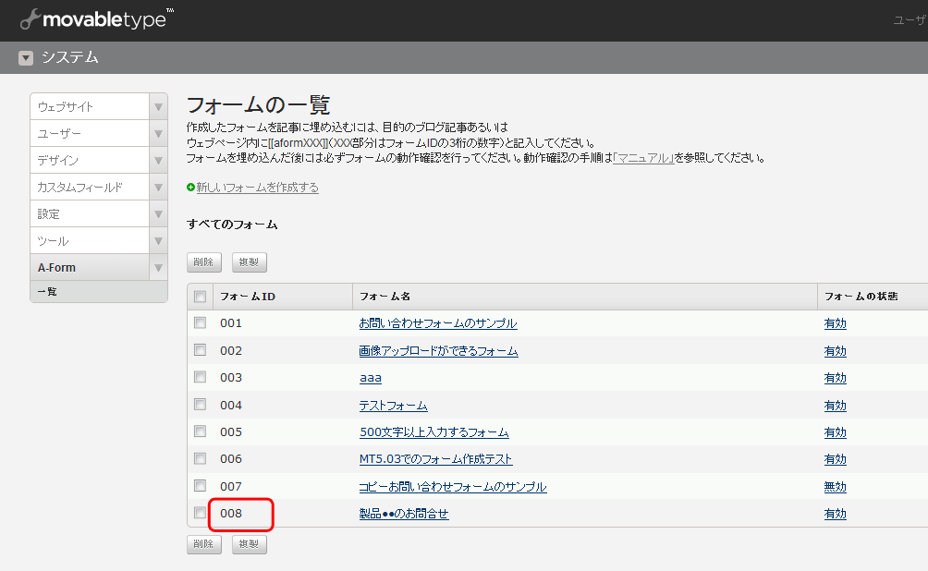Screen dimensions: 928x571
Task: Open 画像アップロードができるフォーム form link
Action: point(438,351)
